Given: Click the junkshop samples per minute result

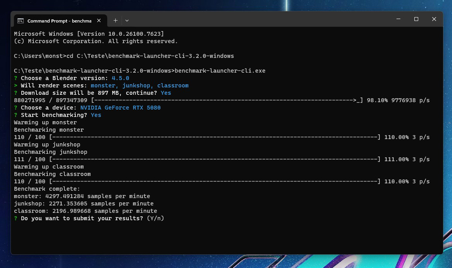Looking at the screenshot, I should click(83, 204).
